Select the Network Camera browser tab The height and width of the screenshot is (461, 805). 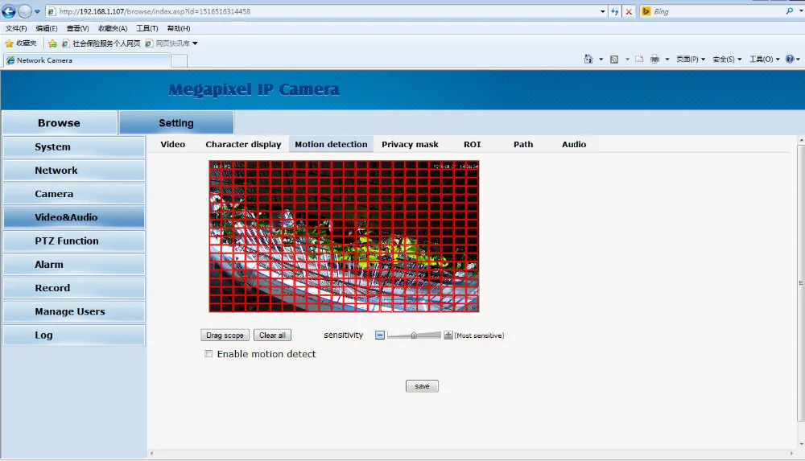tap(86, 60)
